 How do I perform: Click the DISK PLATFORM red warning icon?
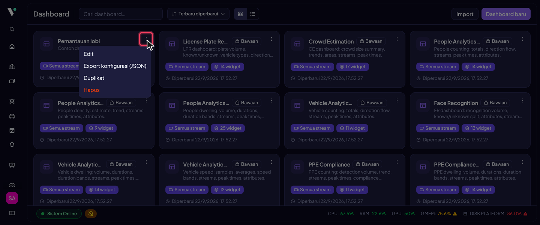click(525, 214)
